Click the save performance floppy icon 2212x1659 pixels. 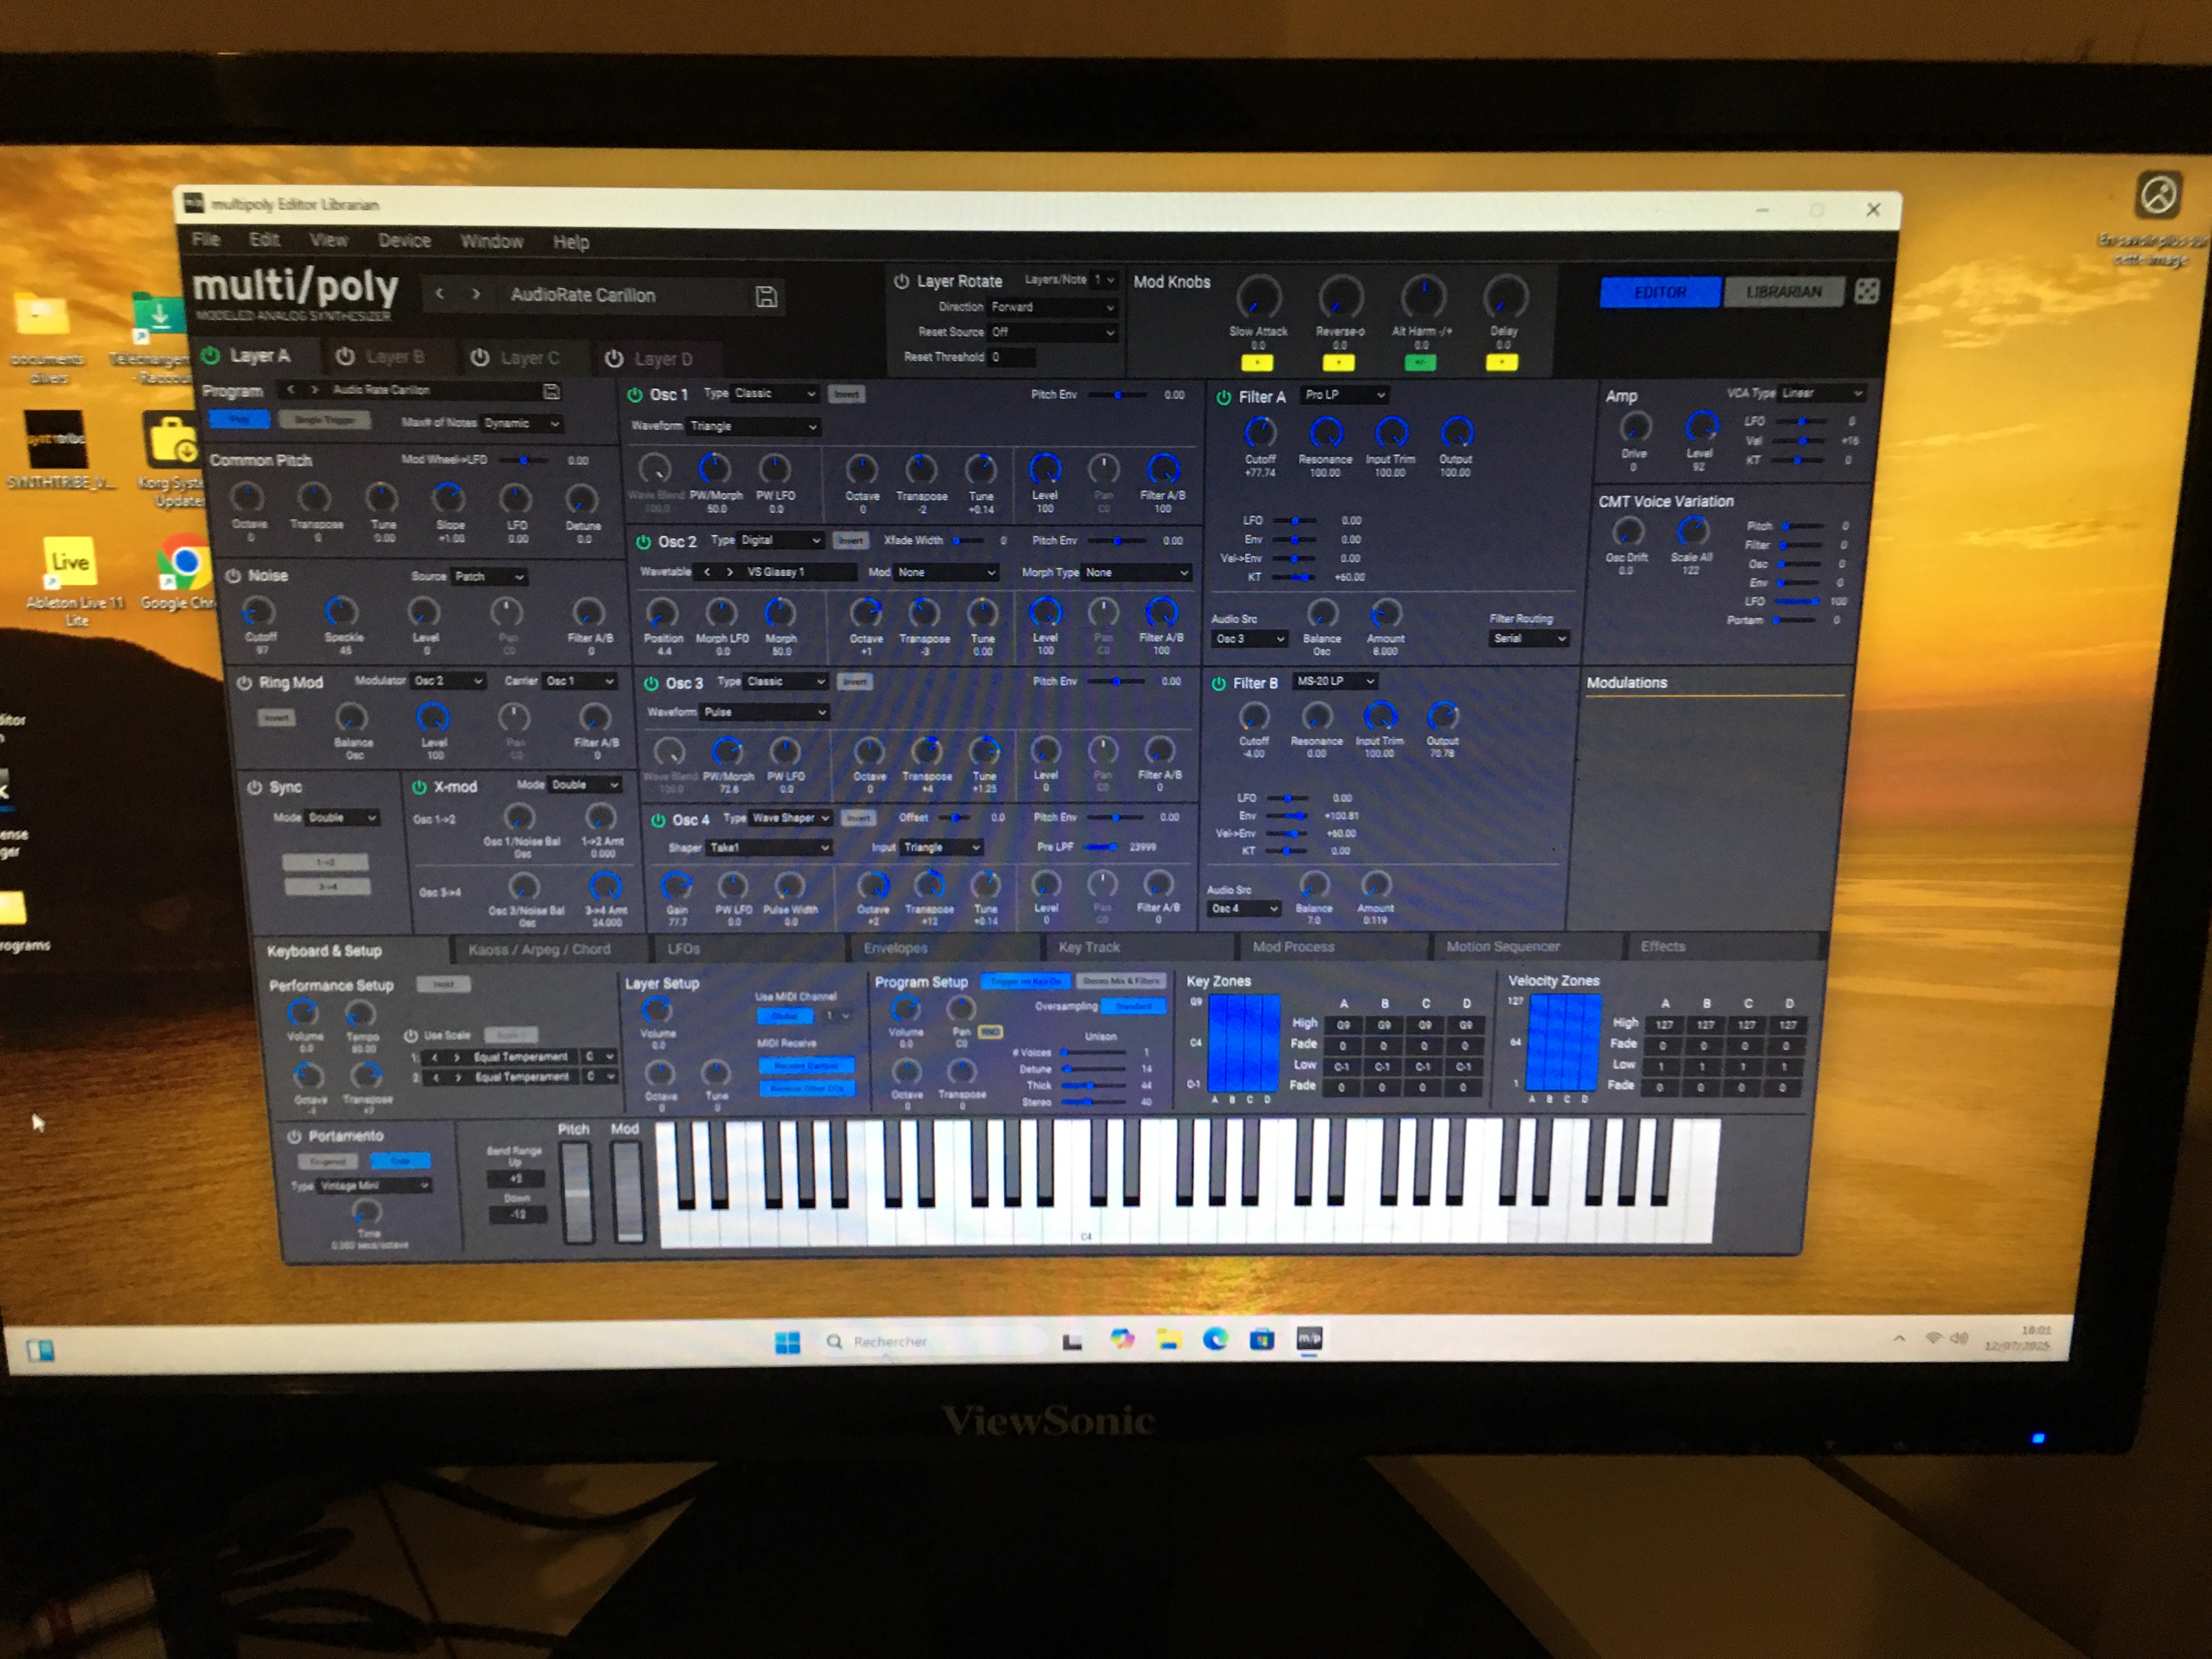coord(766,296)
